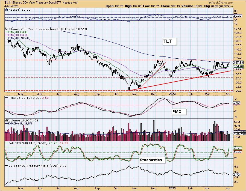Screen dimensions: 246x191
Task: Click the green EMA(20) legend line swatch
Action: tap(7, 32)
